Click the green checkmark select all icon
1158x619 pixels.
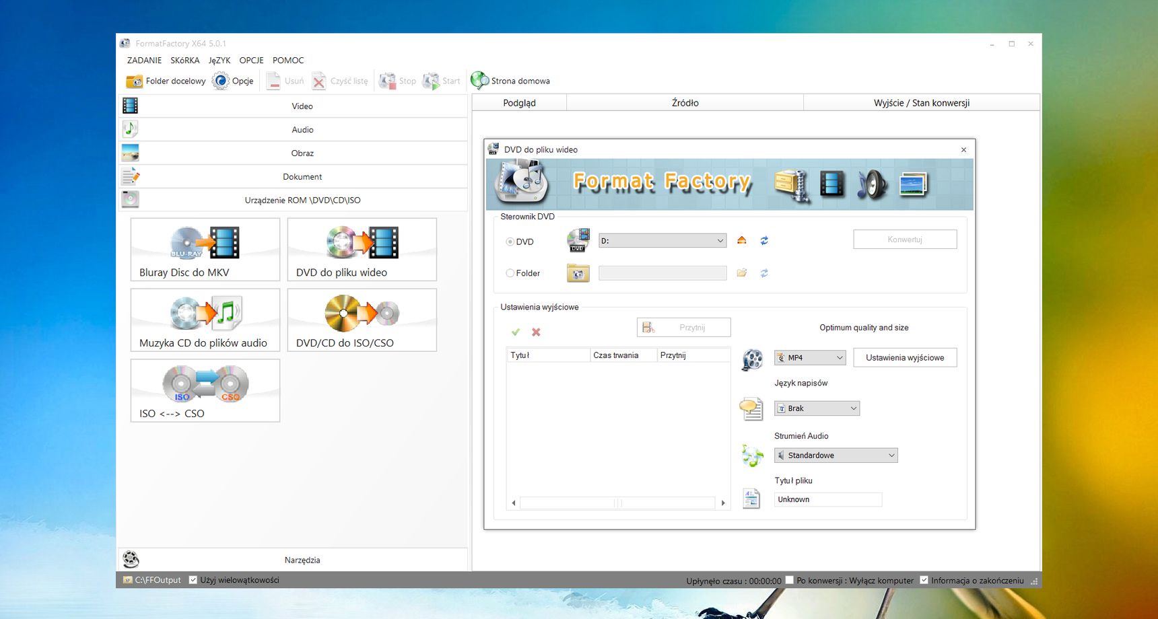[516, 332]
